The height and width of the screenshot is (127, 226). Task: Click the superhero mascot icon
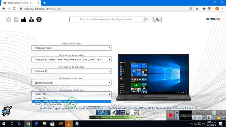pyautogui.click(x=7, y=111)
